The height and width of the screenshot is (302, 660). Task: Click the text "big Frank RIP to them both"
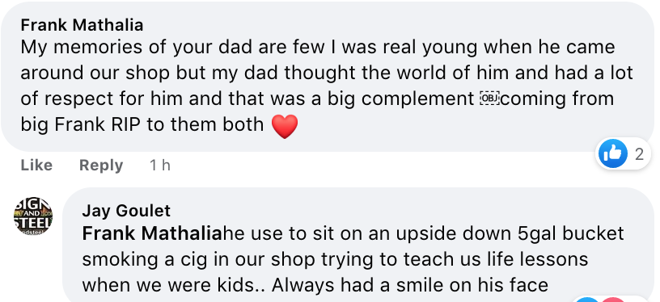point(142,124)
